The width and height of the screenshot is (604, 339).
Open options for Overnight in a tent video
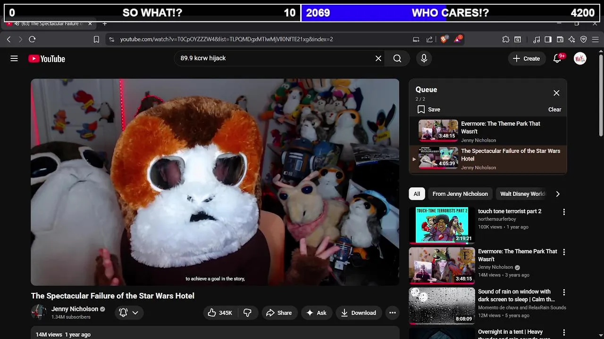click(x=564, y=332)
